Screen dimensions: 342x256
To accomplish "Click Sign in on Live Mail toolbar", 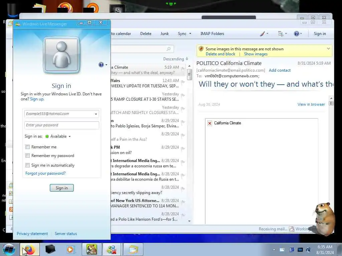I will [320, 34].
